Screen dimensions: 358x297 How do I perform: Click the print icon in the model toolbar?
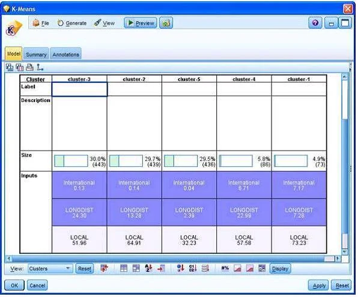coord(29,67)
